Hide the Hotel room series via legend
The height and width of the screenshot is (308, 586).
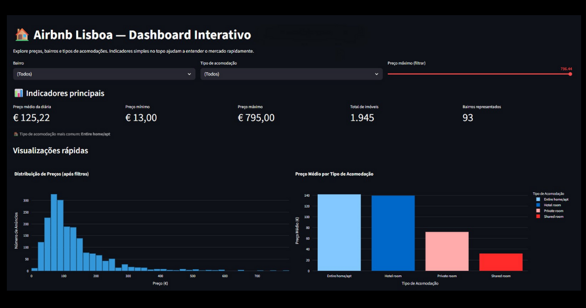coord(552,205)
